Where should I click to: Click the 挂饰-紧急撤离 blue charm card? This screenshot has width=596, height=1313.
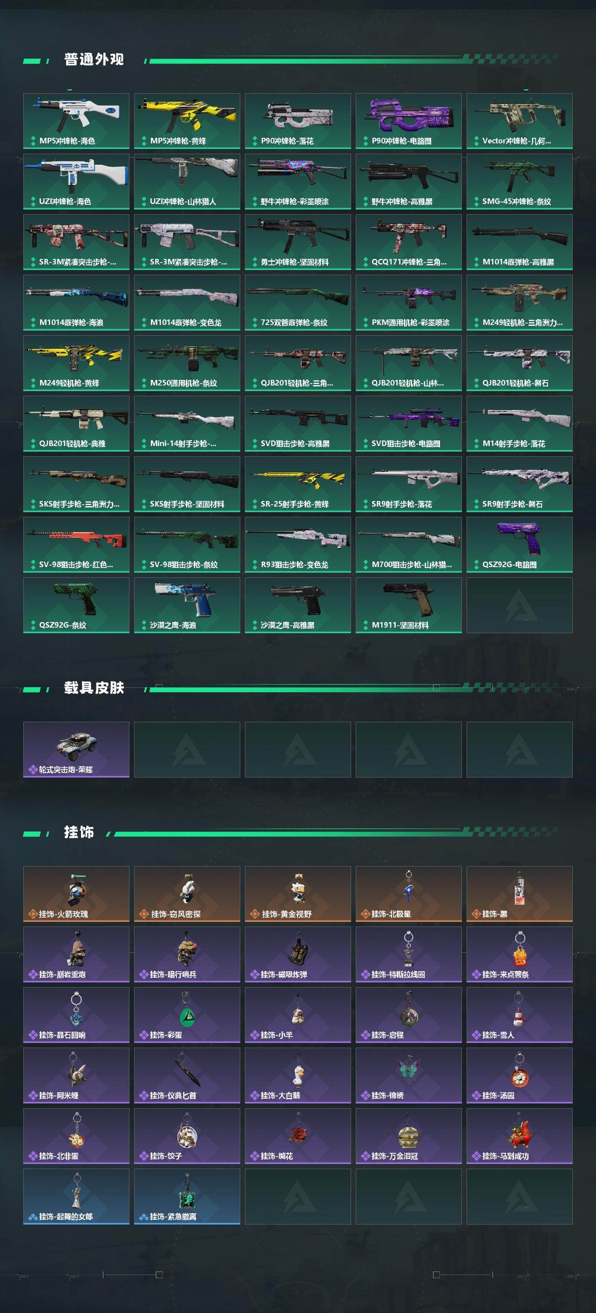[x=187, y=1197]
